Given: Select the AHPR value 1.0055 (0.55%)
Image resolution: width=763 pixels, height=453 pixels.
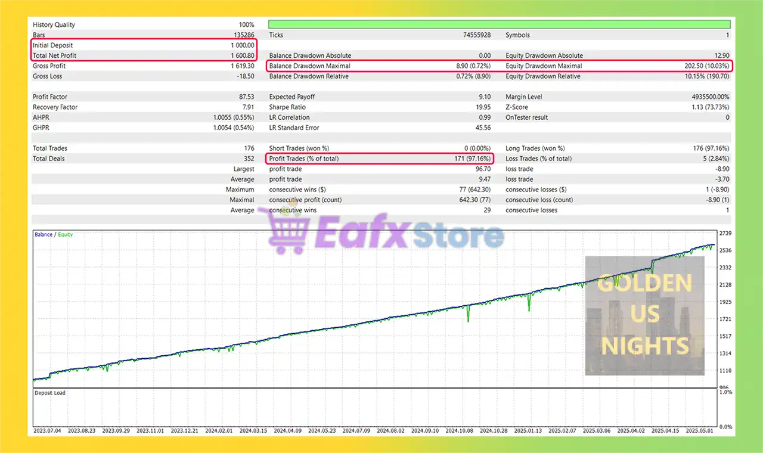Looking at the screenshot, I should tap(234, 117).
